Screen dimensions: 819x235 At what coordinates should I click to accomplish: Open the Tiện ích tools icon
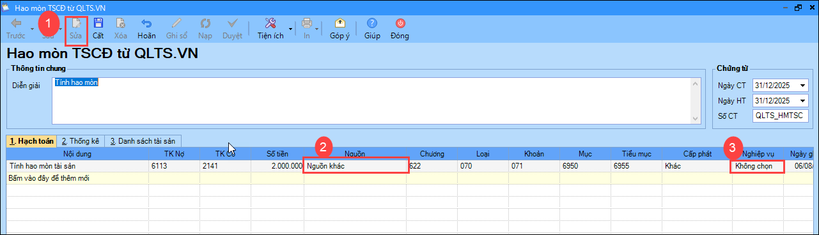270,23
